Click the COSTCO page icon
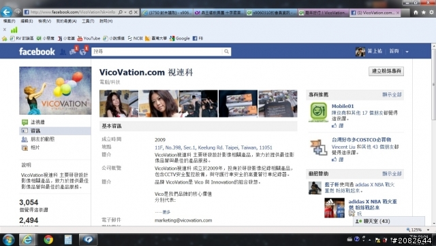The image size is (436, 246). (319, 147)
